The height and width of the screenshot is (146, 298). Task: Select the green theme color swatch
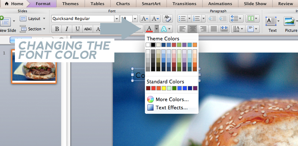[179, 45]
